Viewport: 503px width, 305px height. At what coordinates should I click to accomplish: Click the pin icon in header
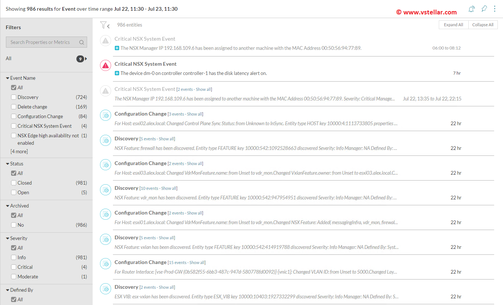tap(484, 9)
